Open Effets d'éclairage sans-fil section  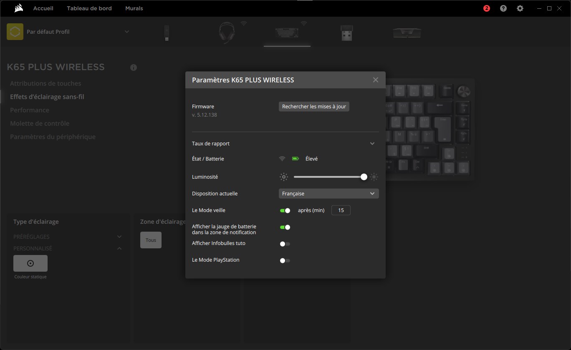(x=47, y=97)
